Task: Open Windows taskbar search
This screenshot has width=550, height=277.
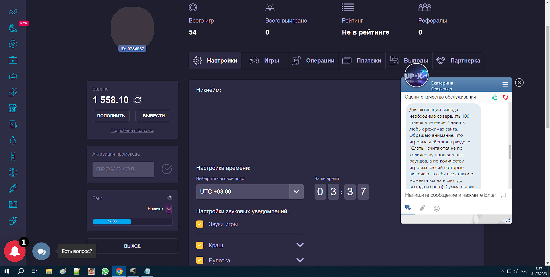Action: [x=21, y=271]
